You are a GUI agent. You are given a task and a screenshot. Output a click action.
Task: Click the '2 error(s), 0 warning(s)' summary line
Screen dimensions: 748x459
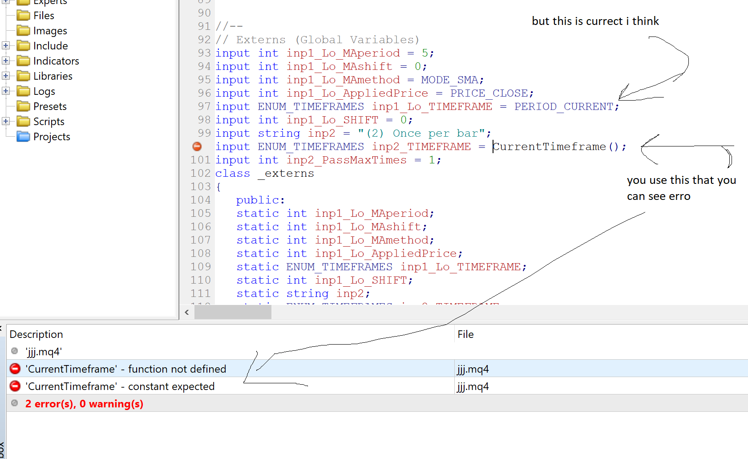[x=84, y=404]
